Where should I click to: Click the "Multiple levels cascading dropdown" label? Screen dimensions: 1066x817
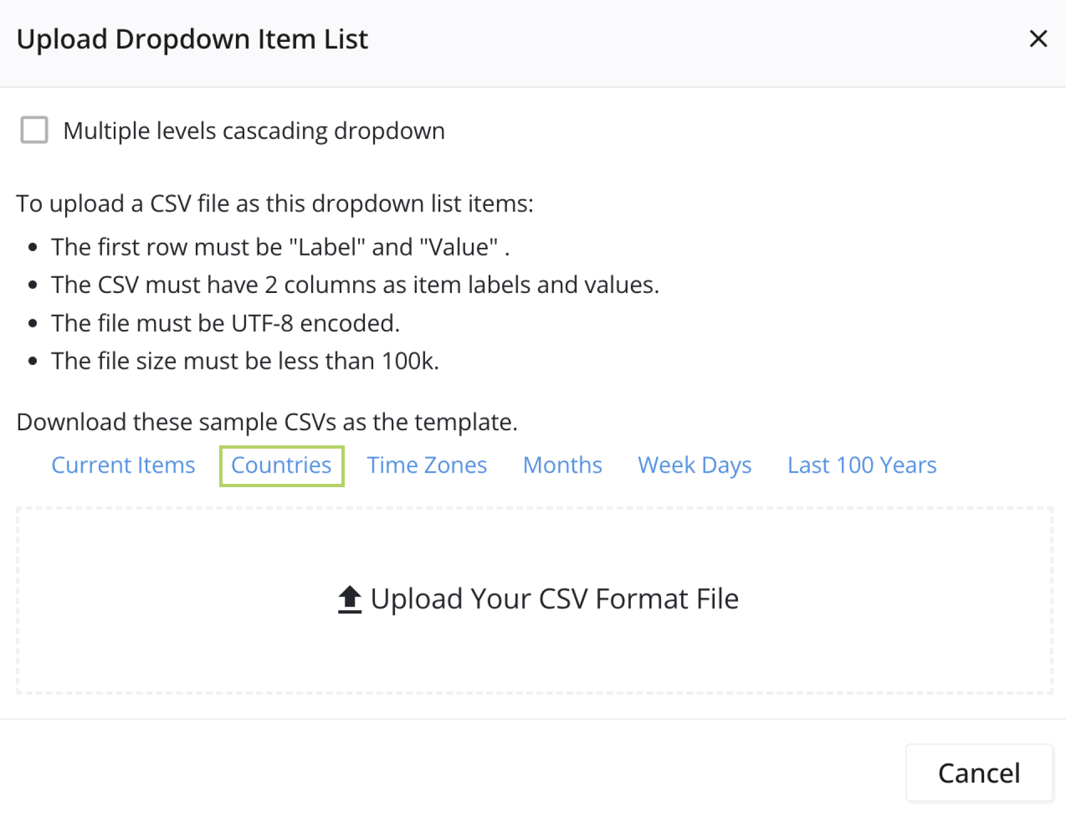click(254, 131)
